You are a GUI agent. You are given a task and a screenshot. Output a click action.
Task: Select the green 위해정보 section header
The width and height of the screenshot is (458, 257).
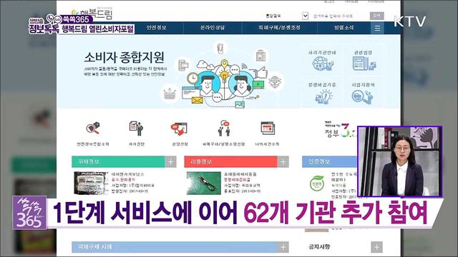coord(118,162)
